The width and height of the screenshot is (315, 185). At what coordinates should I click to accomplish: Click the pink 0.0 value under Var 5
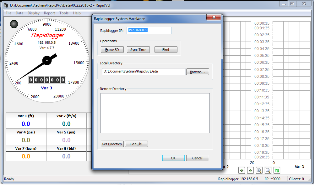click(66, 140)
